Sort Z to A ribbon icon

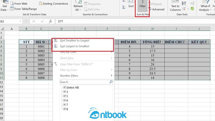[x=124, y=7]
